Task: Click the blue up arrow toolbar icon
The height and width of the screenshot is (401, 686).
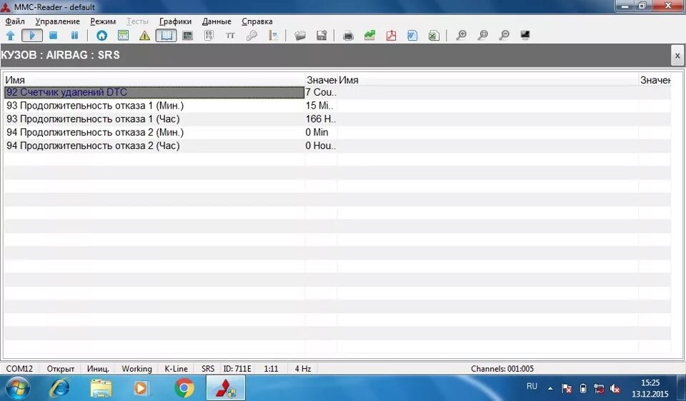Action: 11,36
